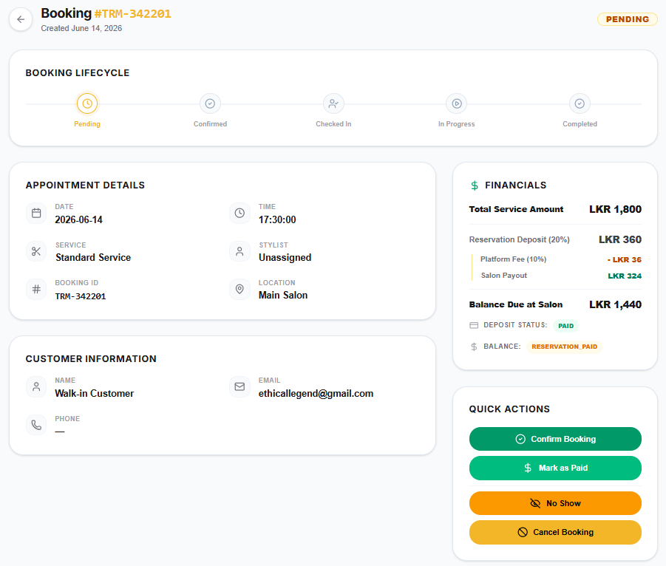
Task: Click the Completed checkmark lifecycle icon
Action: pyautogui.click(x=580, y=103)
